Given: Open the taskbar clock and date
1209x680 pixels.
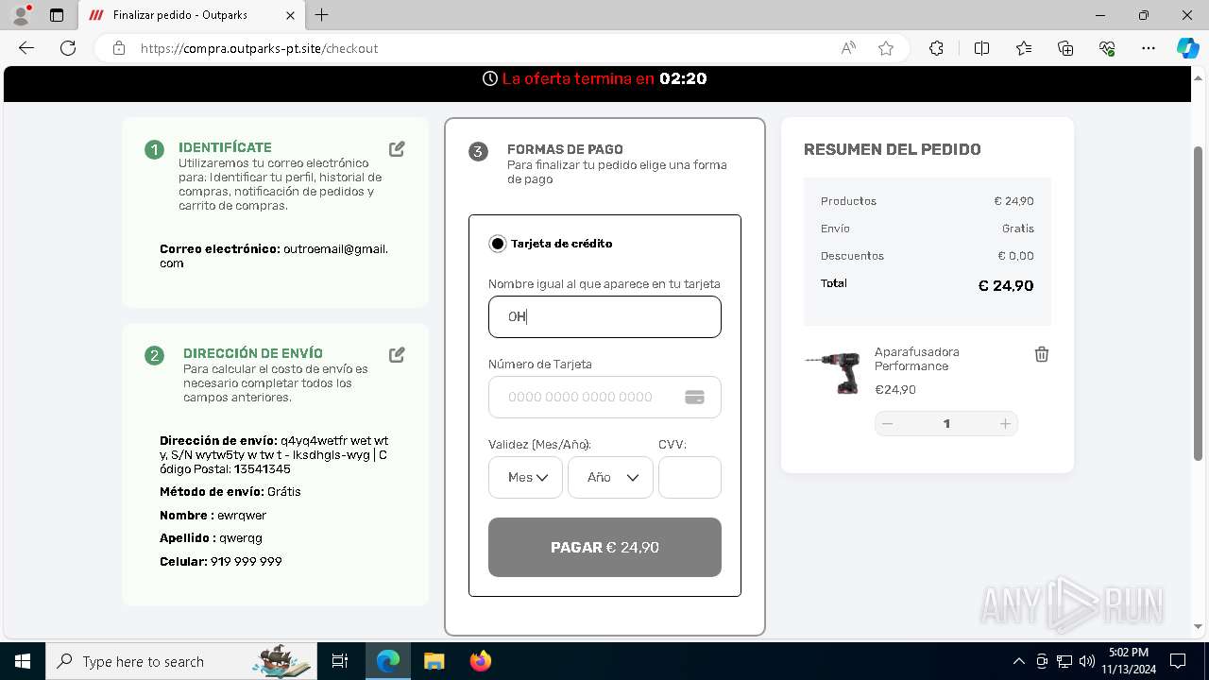Looking at the screenshot, I should coord(1129,661).
